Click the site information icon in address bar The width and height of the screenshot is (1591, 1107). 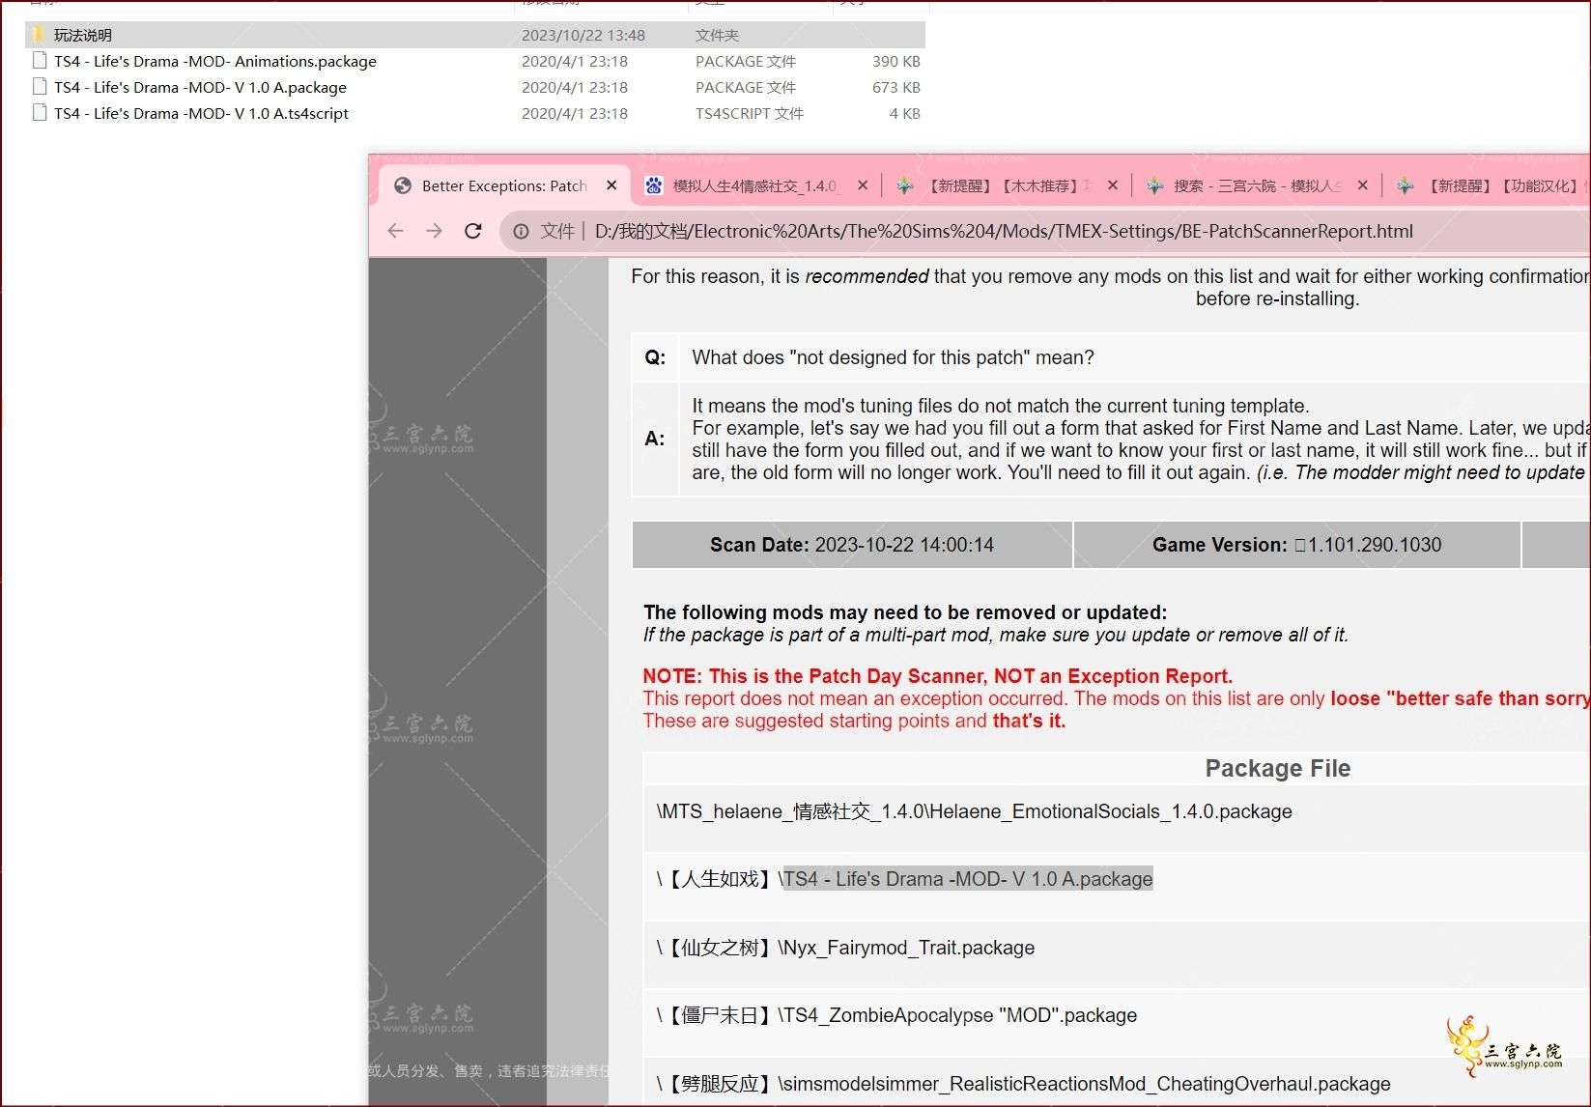(521, 231)
